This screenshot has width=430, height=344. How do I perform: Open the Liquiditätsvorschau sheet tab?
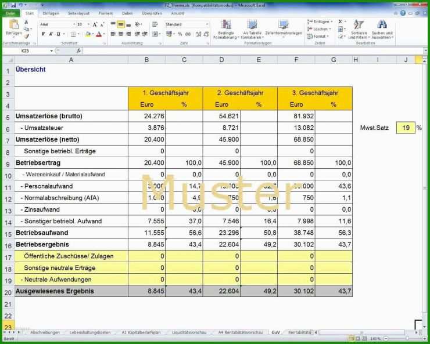(x=189, y=332)
